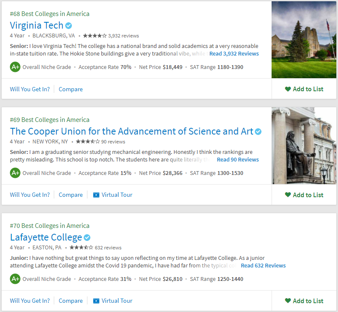Click Cooper Union's A+ grade badge
The width and height of the screenshot is (338, 312).
pyautogui.click(x=15, y=173)
